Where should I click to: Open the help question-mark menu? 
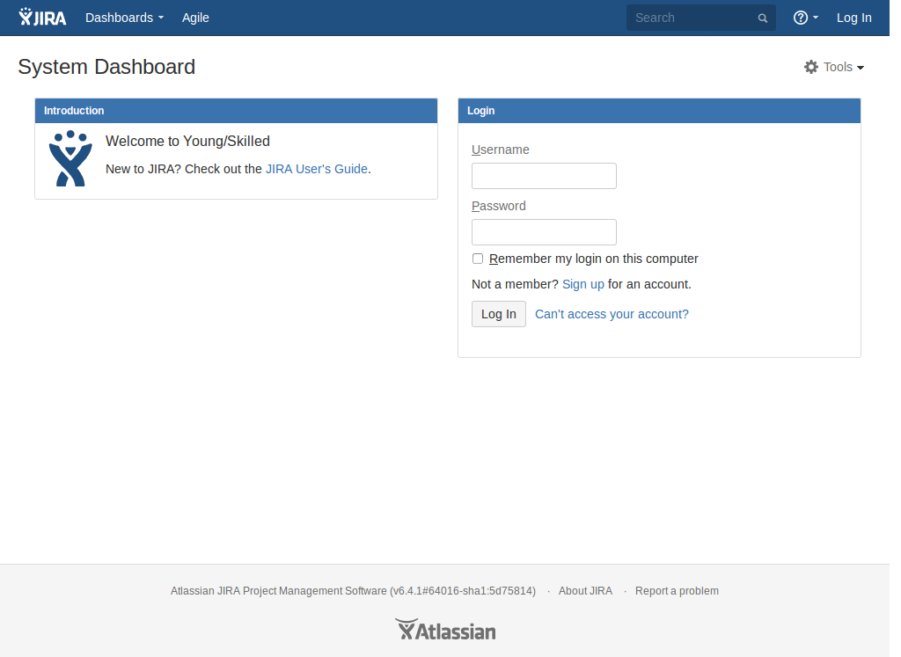[x=806, y=18]
